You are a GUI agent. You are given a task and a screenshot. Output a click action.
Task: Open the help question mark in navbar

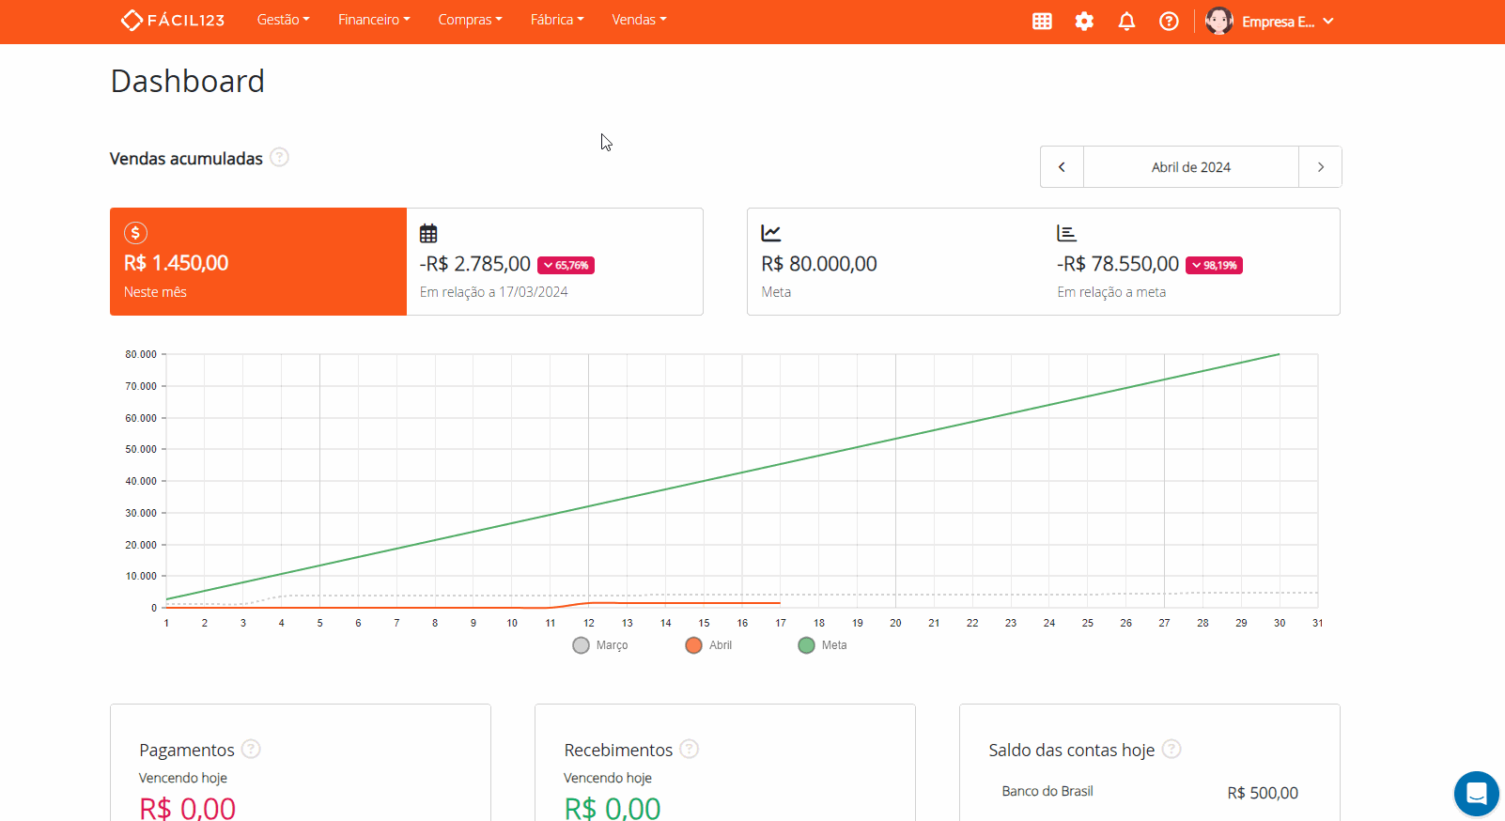(1169, 21)
